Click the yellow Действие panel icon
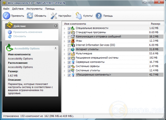Screen dimensions: 166x120 (x=10, y=25)
